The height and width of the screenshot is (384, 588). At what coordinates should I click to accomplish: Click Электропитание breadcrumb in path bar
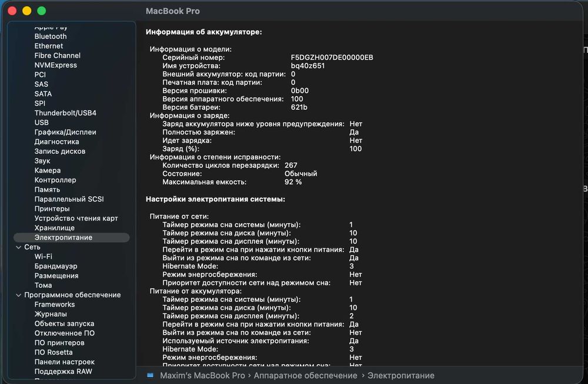coord(401,375)
